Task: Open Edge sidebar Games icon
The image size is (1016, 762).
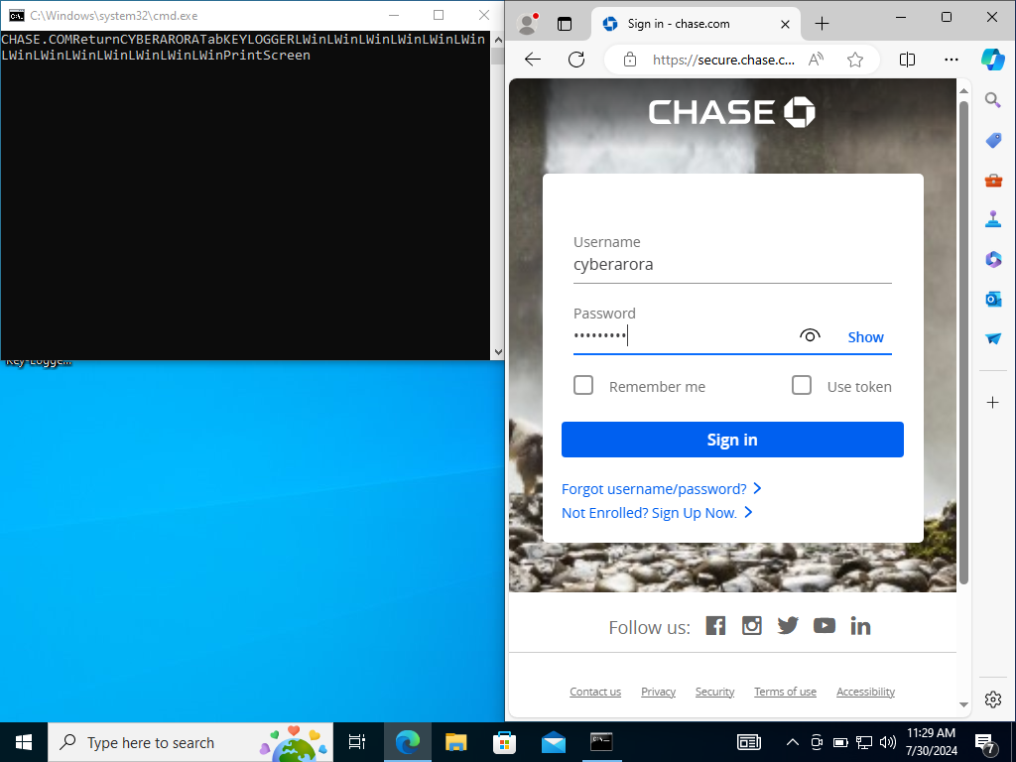Action: point(992,219)
